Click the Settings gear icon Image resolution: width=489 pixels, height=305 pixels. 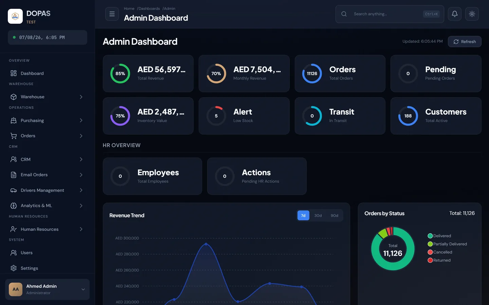14,268
